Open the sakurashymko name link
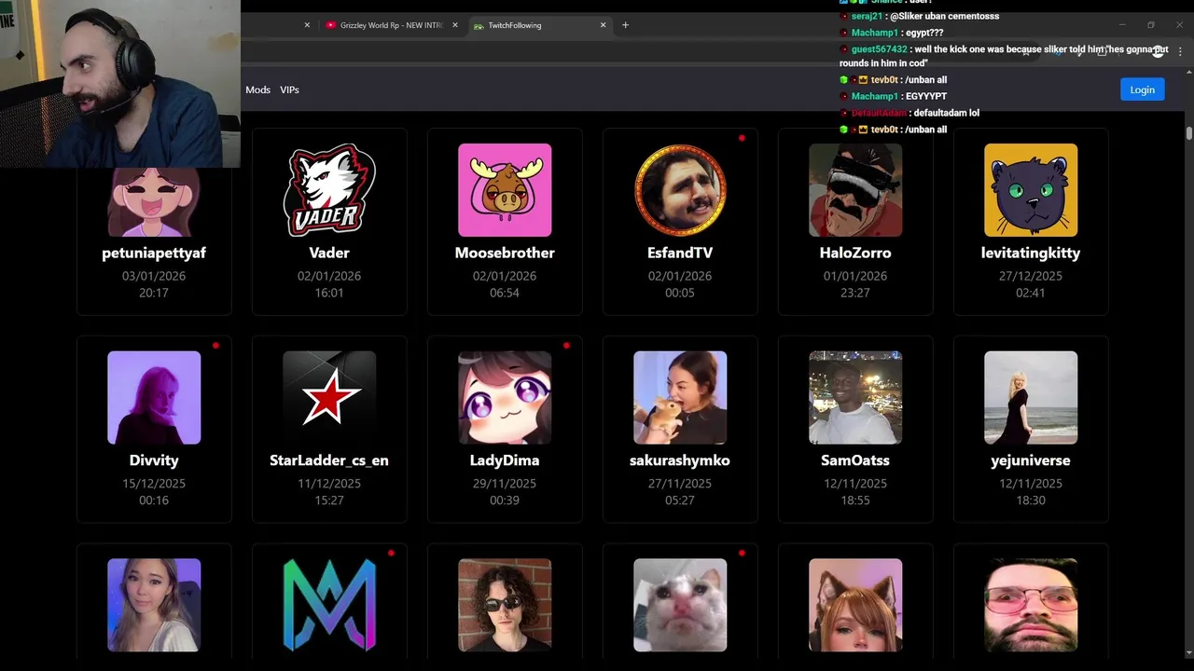This screenshot has width=1194, height=671. point(680,460)
